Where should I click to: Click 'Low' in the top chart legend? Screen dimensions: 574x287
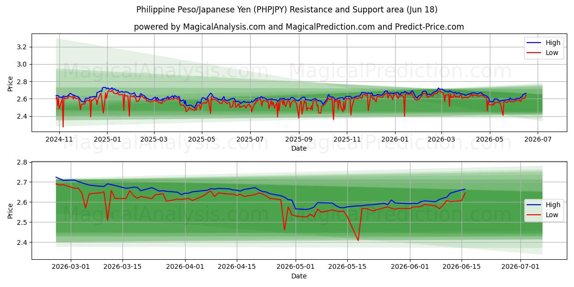coord(552,53)
